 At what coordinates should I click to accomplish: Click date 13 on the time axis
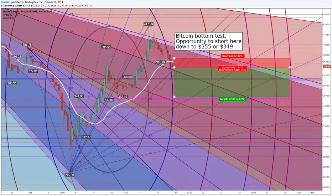(x=139, y=192)
